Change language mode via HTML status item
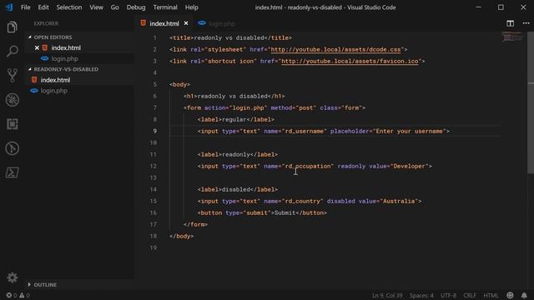Screen dimensions: 534x300 click(491, 295)
